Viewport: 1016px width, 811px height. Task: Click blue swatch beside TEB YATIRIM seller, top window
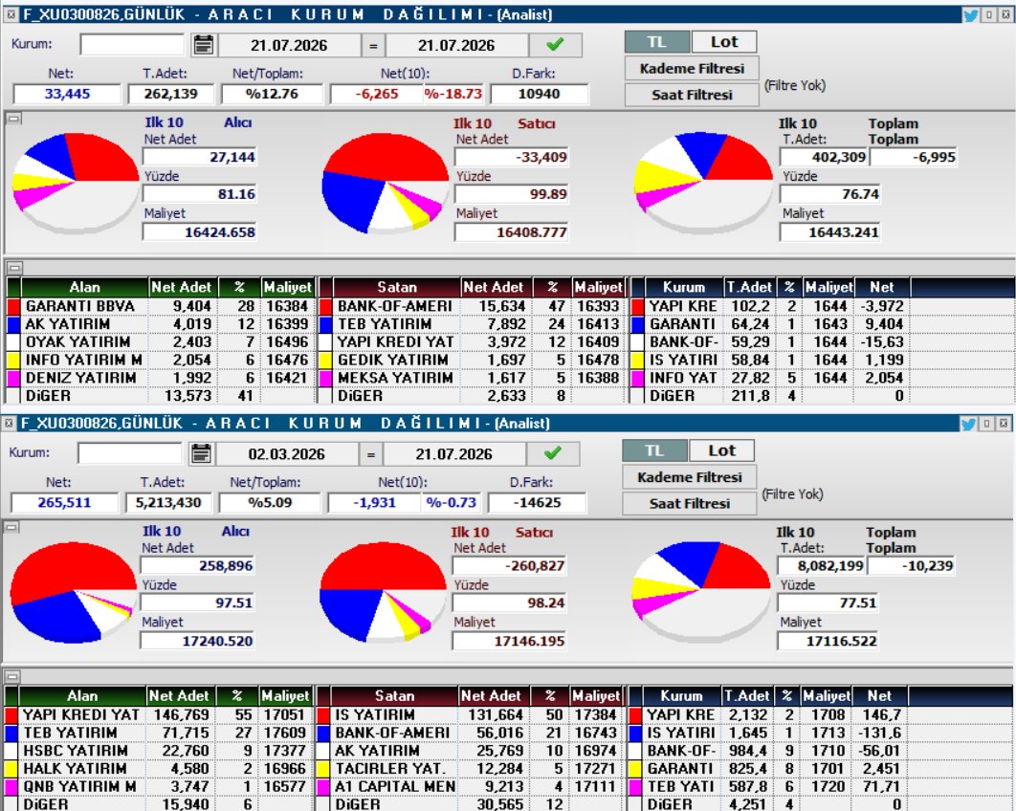point(325,324)
